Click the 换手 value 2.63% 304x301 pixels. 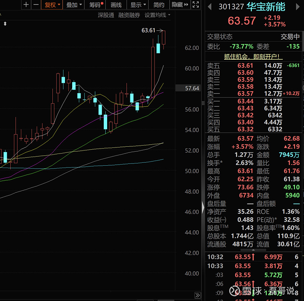pyautogui.click(x=244, y=163)
